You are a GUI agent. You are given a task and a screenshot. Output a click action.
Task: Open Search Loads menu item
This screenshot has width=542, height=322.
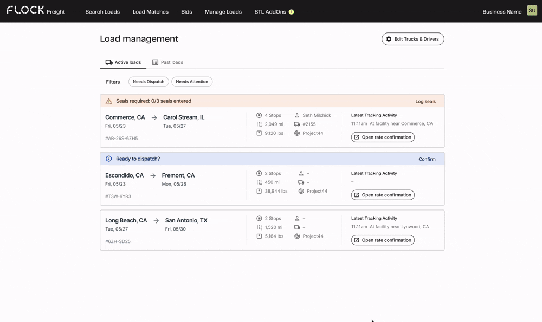point(102,12)
